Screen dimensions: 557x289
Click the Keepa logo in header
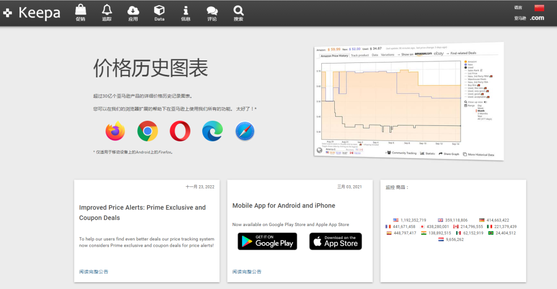(x=32, y=13)
